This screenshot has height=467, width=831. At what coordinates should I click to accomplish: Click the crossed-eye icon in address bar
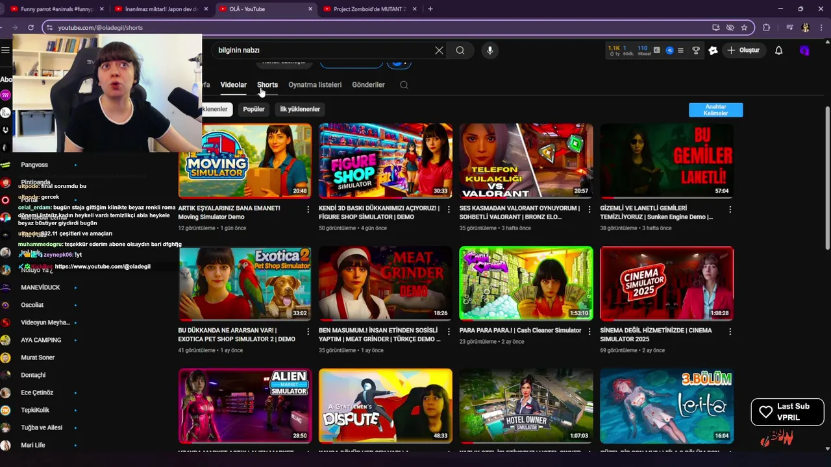pyautogui.click(x=730, y=27)
